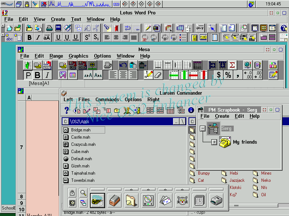This screenshot has height=216, width=289.
Task: Click Print icon in Word Pro toolbar
Action: [49, 28]
